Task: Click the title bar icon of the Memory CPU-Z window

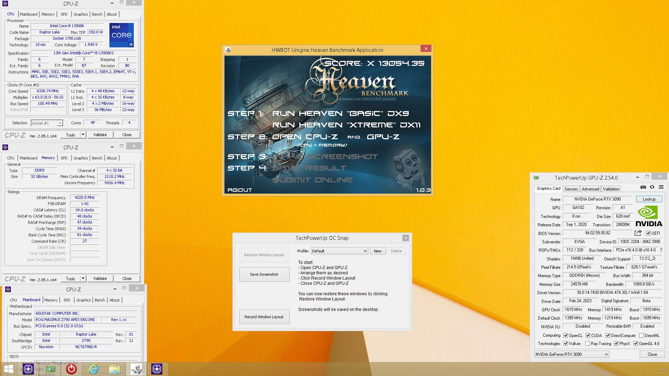Action: click(x=5, y=147)
